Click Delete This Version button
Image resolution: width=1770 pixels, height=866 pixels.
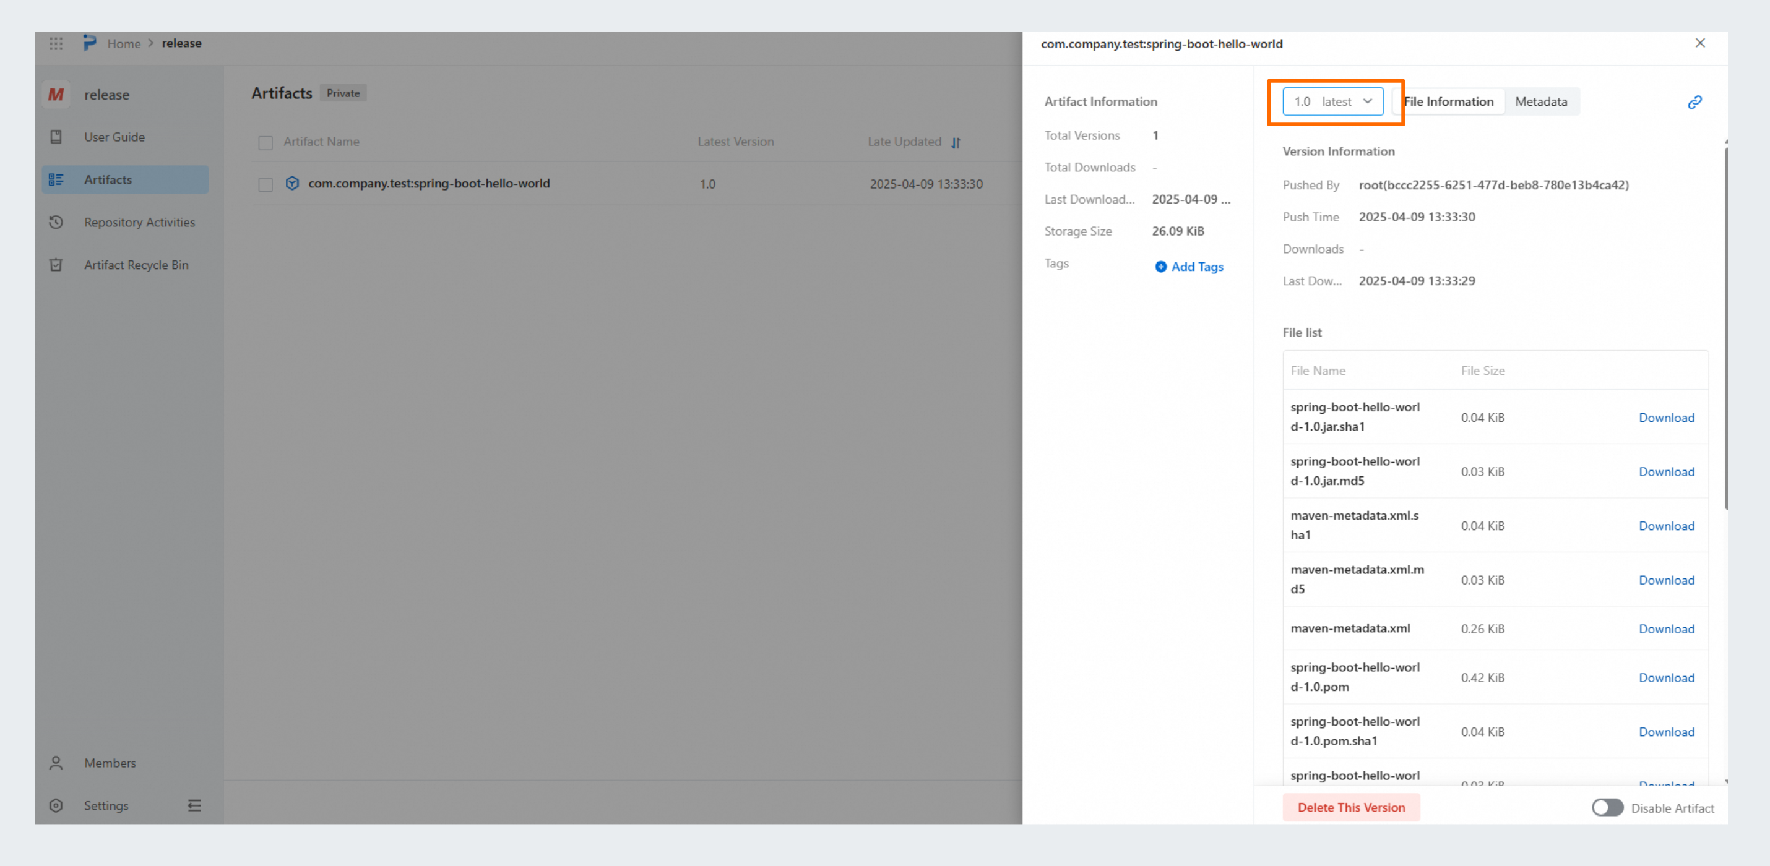coord(1351,808)
